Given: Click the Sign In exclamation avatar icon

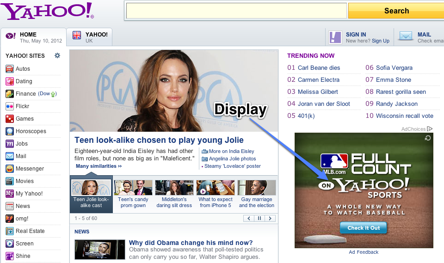Looking at the screenshot, I should coord(335,37).
